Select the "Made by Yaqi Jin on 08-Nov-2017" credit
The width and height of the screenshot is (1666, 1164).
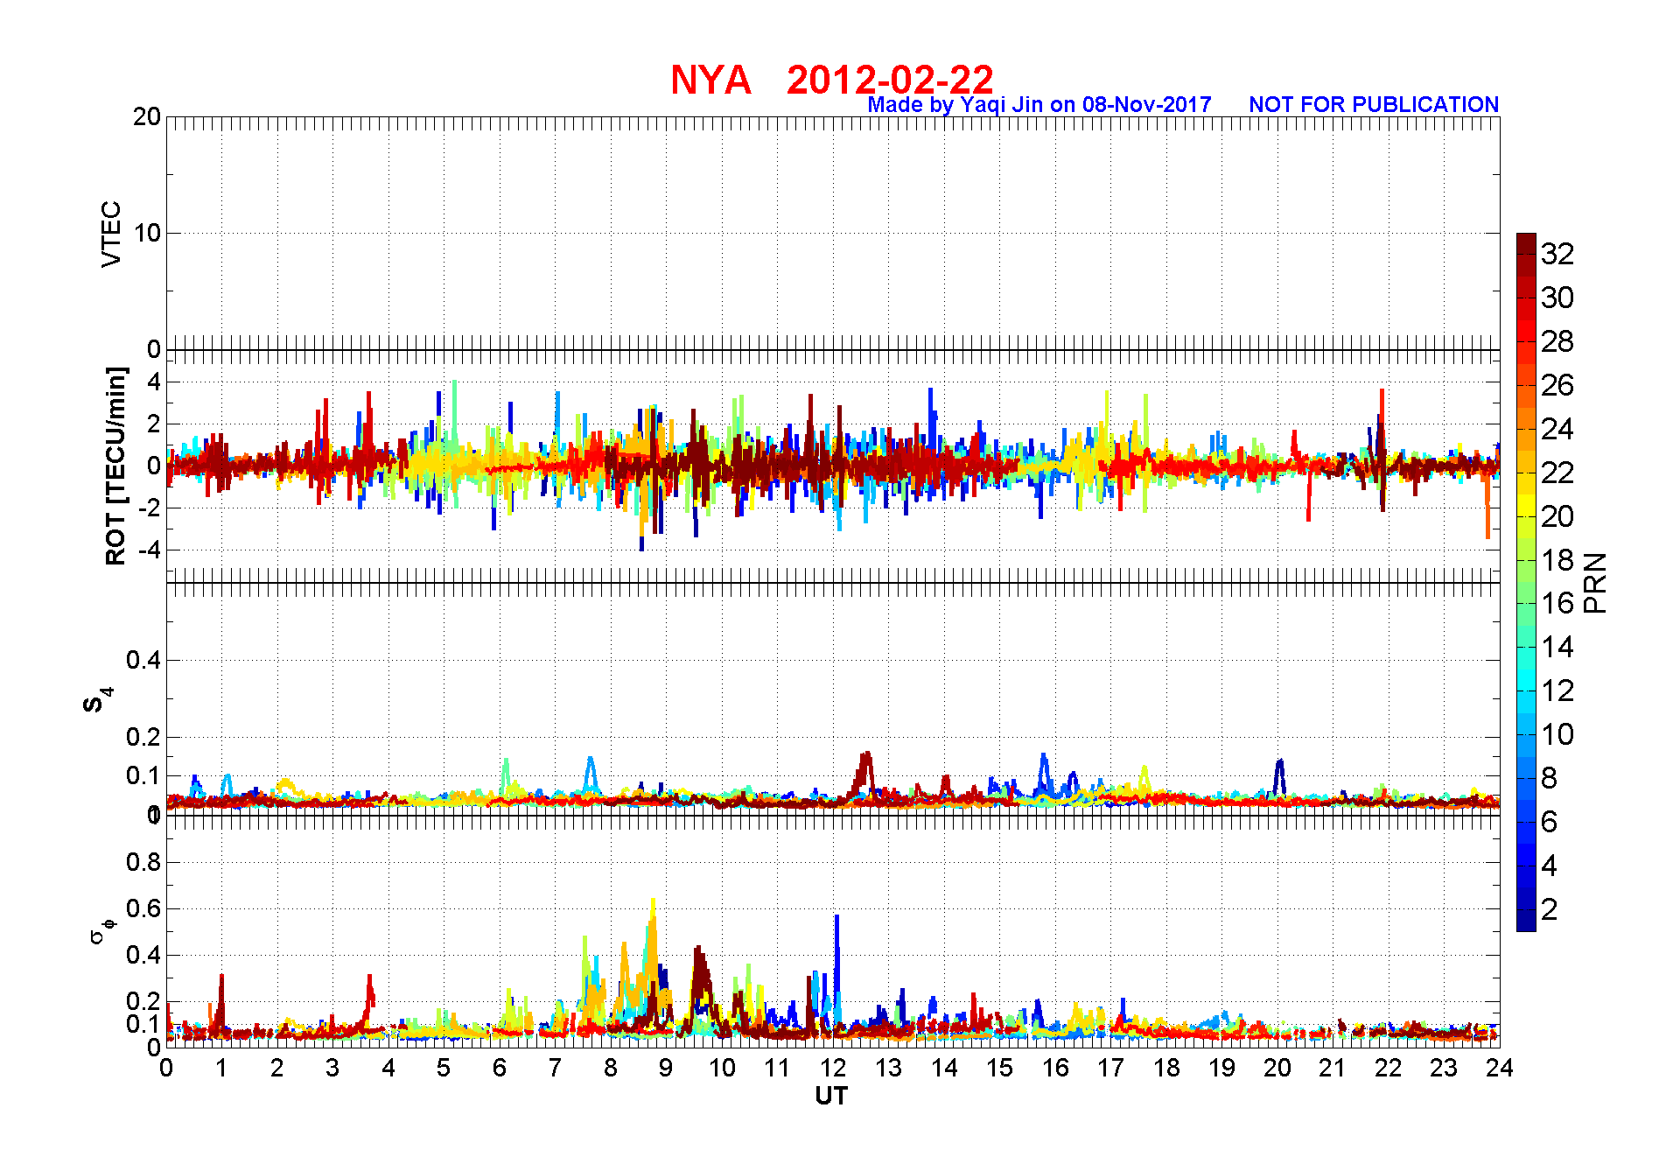tap(1039, 105)
